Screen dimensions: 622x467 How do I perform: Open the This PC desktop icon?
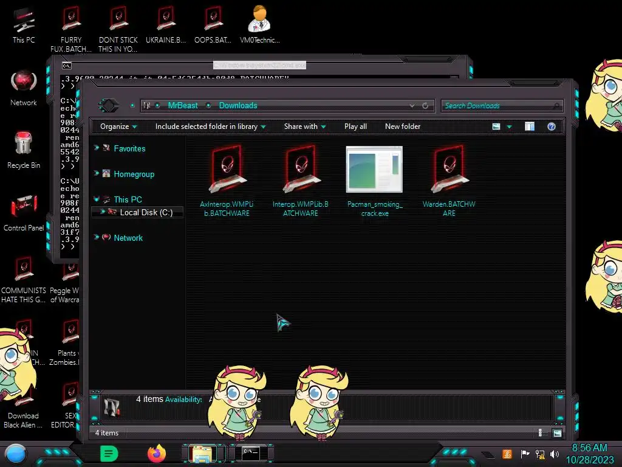(24, 24)
